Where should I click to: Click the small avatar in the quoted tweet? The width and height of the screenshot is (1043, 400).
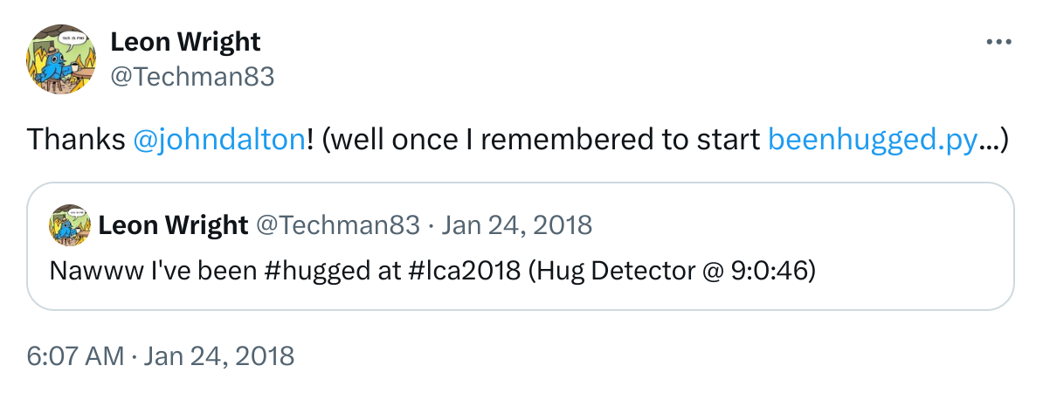point(69,225)
